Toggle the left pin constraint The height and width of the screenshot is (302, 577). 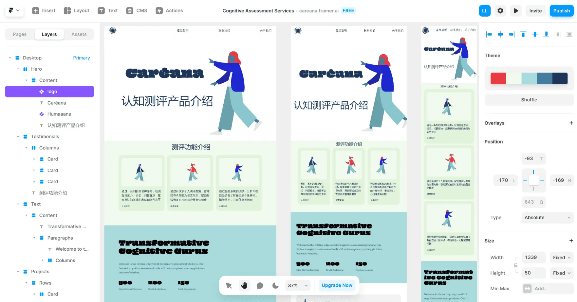click(525, 180)
